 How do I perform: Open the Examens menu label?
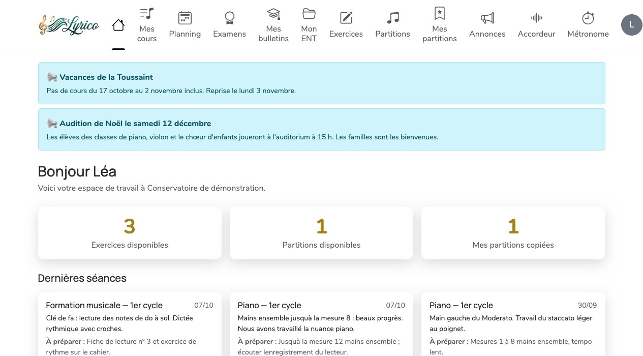(230, 34)
